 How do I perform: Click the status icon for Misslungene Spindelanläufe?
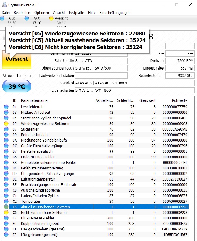point(6,140)
